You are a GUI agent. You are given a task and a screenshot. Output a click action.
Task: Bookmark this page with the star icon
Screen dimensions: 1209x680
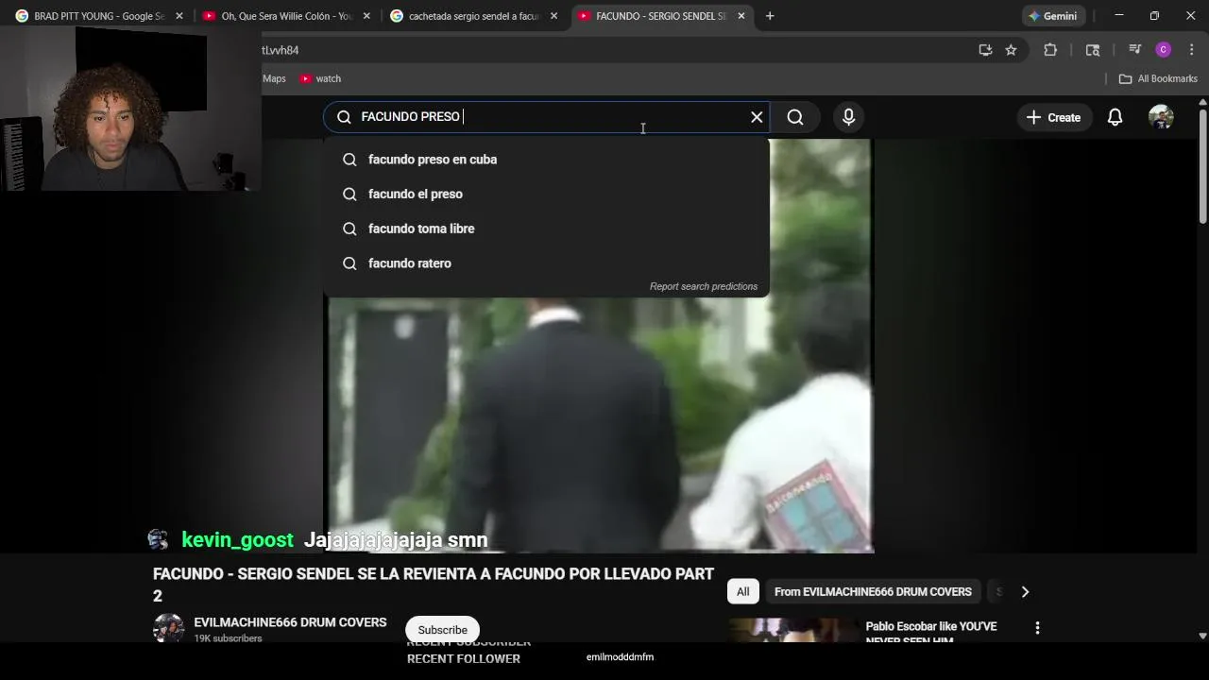tap(1011, 50)
